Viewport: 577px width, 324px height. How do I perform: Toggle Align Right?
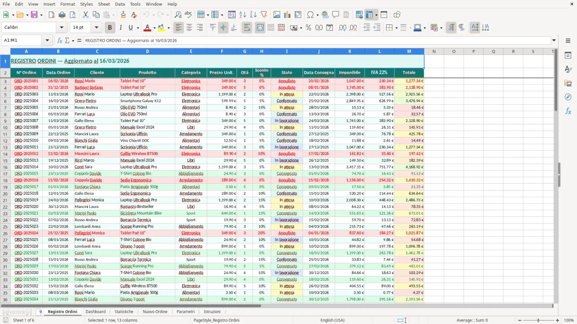200,28
